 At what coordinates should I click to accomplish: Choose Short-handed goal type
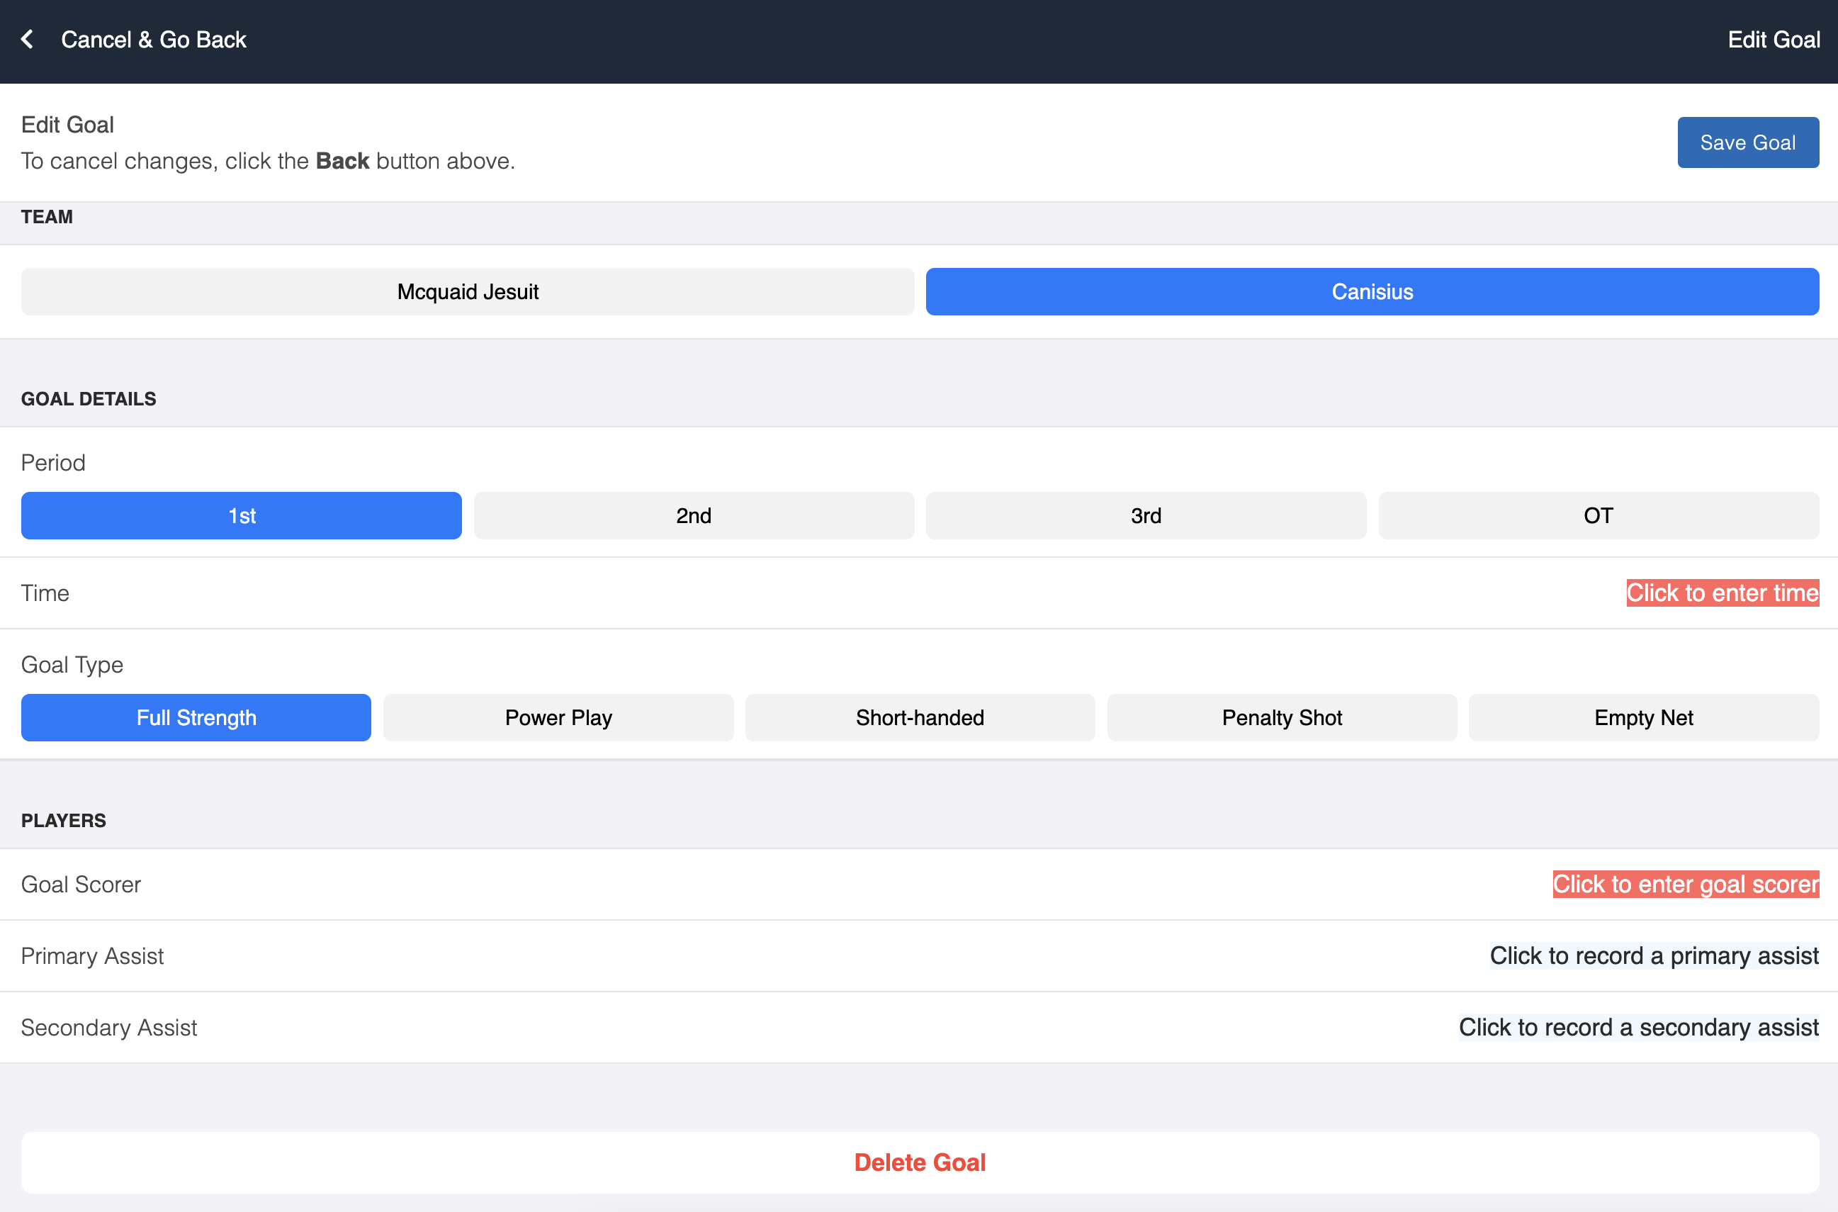(x=920, y=717)
